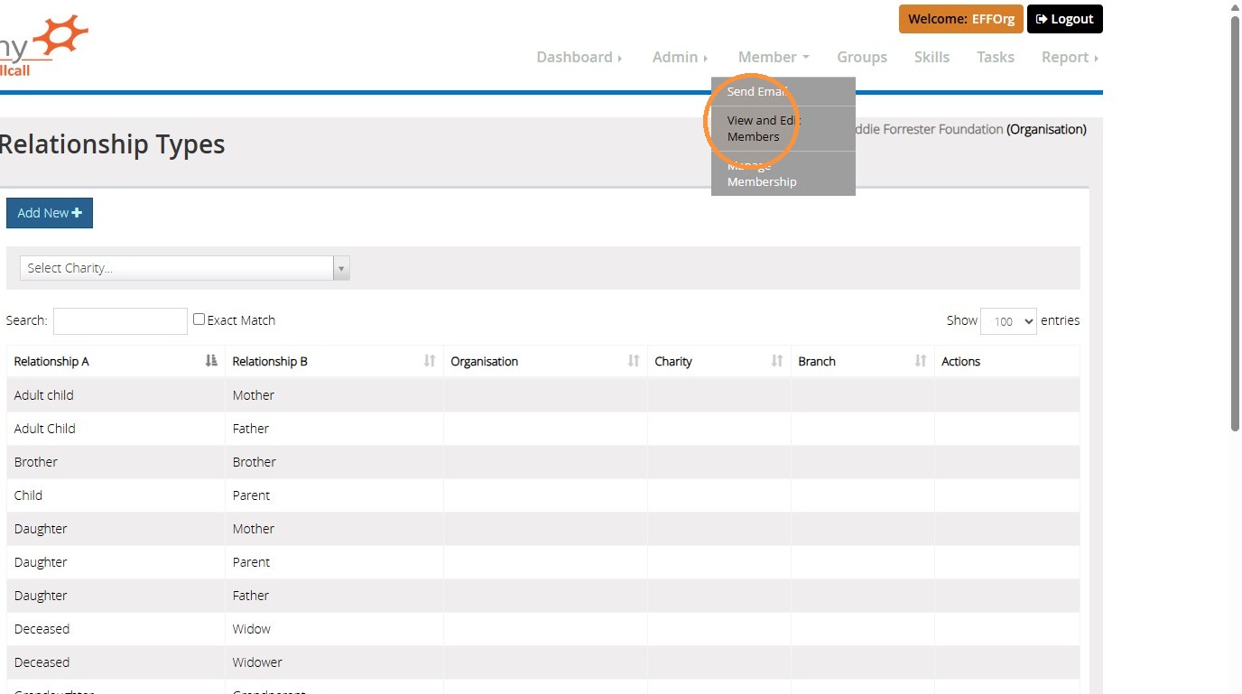Open the Show entries count dropdown
This screenshot has width=1242, height=694.
1008,321
